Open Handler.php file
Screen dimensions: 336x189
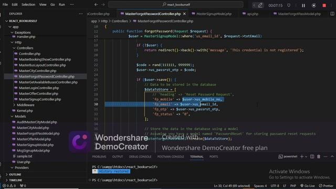pyautogui.click(x=26, y=37)
